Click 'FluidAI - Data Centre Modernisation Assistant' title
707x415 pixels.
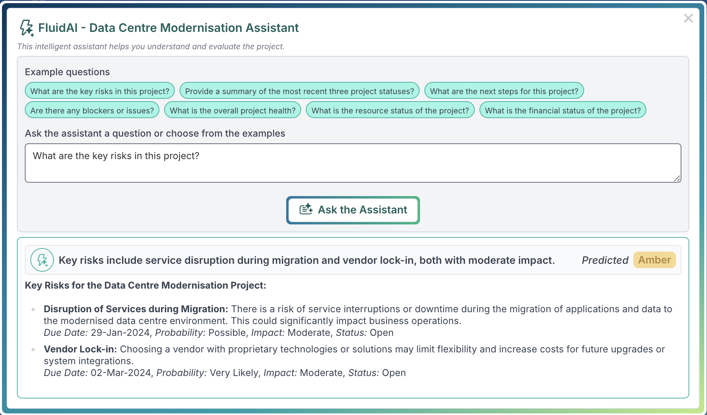168,28
